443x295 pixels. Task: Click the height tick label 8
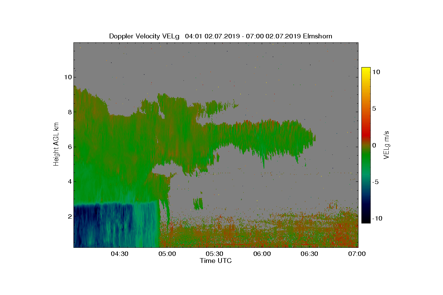(x=69, y=112)
